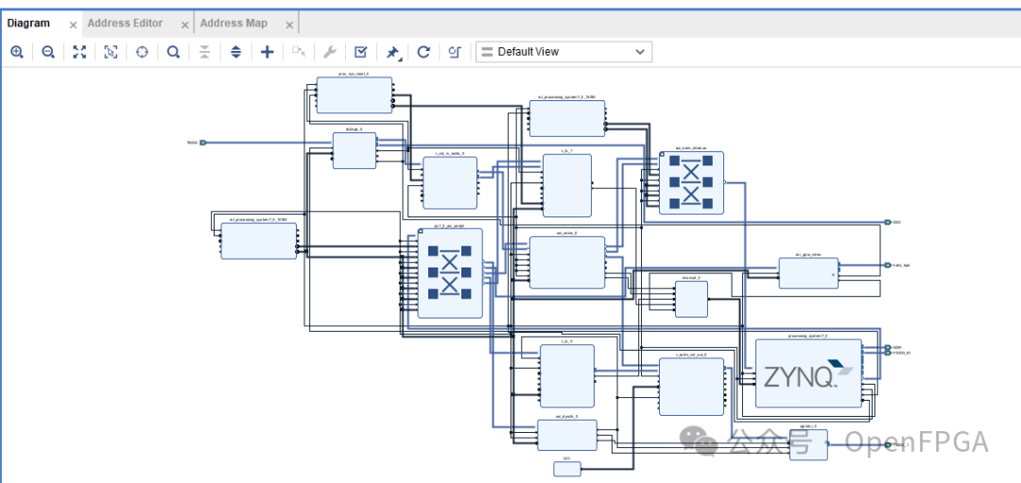Select the proc_sys_reset_0 block
Viewport: 1021px width, 483px height.
pyautogui.click(x=354, y=95)
